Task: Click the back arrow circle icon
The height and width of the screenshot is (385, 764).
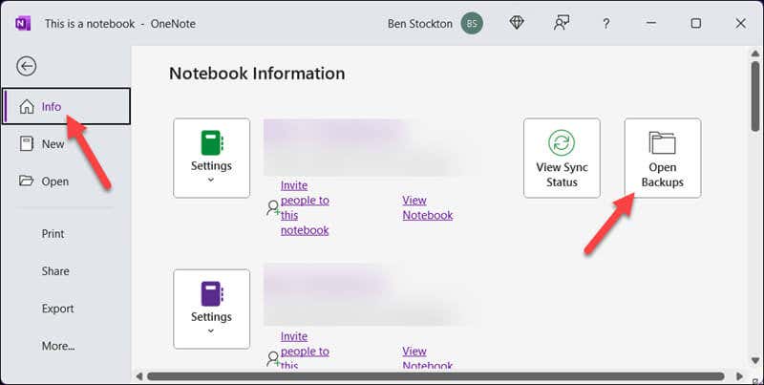Action: (x=27, y=66)
